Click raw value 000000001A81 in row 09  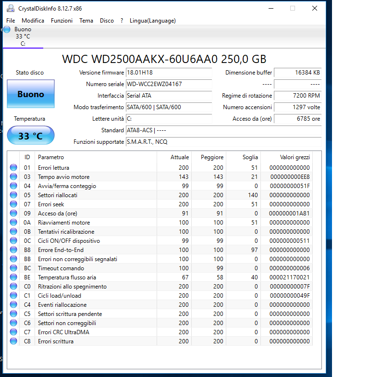click(x=289, y=214)
